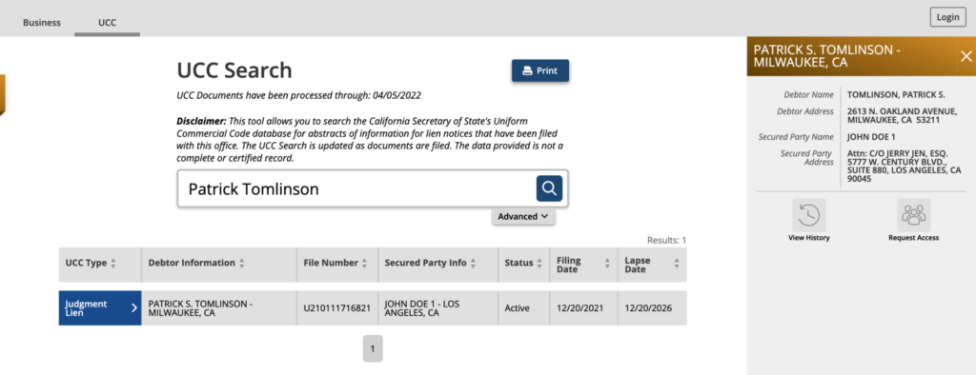Sort results by Secured Party Info arrows
Screen dimensions: 976x375
473,263
